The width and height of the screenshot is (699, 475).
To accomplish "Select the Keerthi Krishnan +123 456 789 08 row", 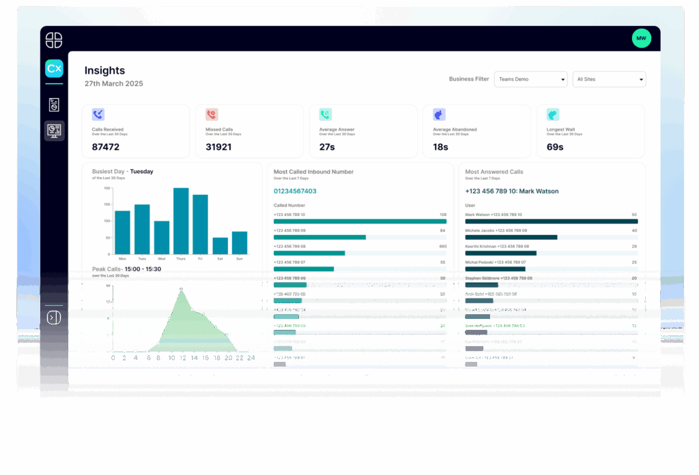I will point(552,249).
